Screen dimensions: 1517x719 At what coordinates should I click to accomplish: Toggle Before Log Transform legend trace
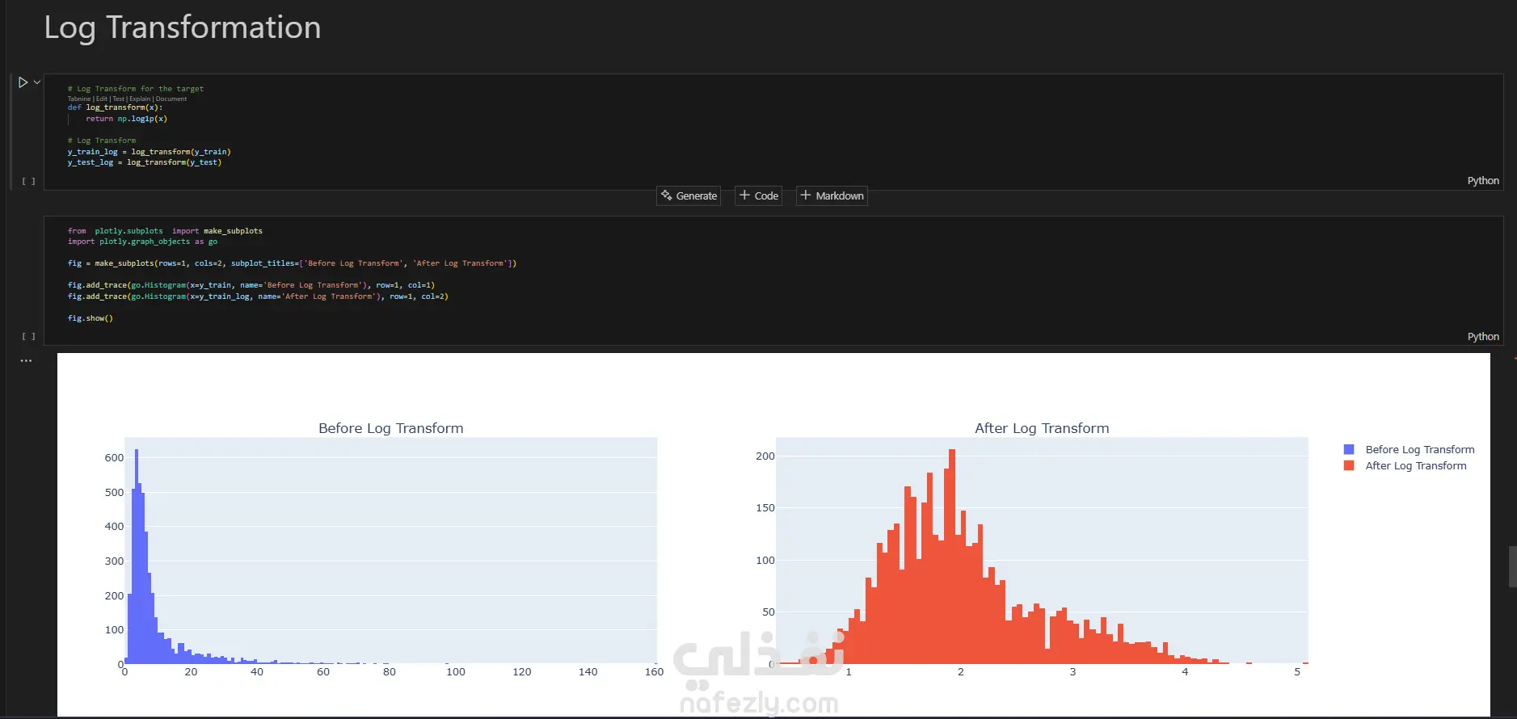click(1420, 449)
